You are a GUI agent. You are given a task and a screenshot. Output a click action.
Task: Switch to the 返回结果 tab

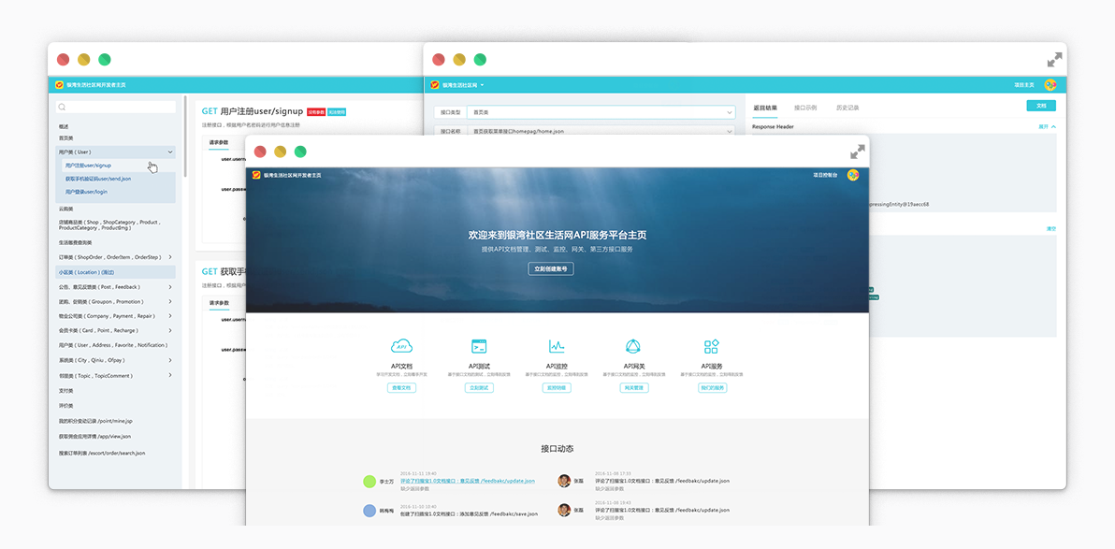coord(765,108)
